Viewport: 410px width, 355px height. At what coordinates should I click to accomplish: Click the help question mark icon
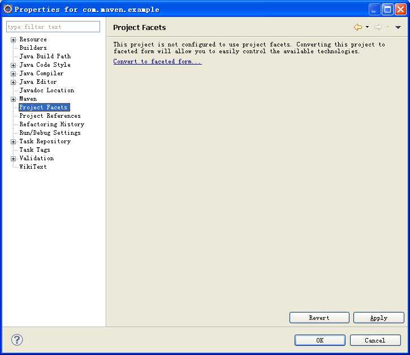point(17,340)
